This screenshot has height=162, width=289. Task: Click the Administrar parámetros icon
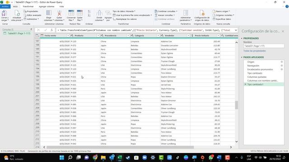[x=186, y=13]
